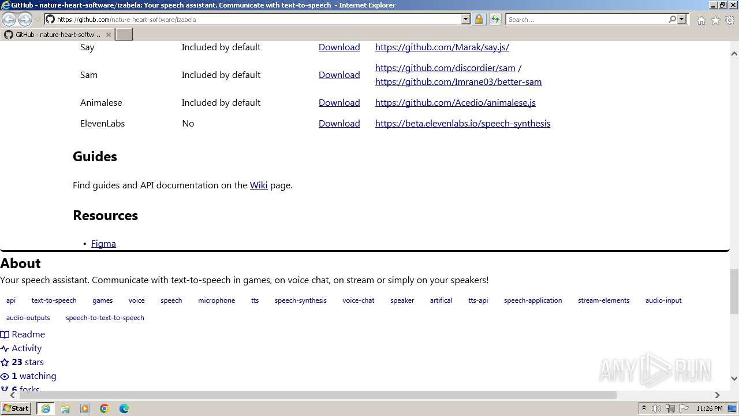Click the security lock icon in address bar

tap(479, 19)
